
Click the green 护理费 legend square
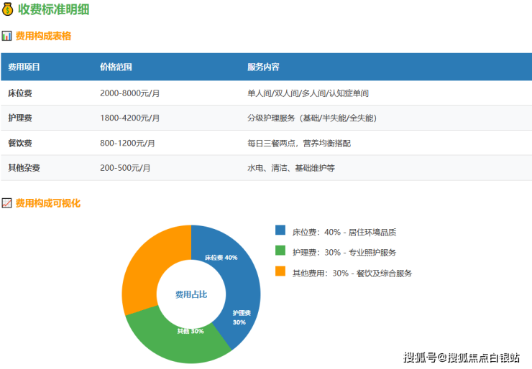click(x=280, y=251)
